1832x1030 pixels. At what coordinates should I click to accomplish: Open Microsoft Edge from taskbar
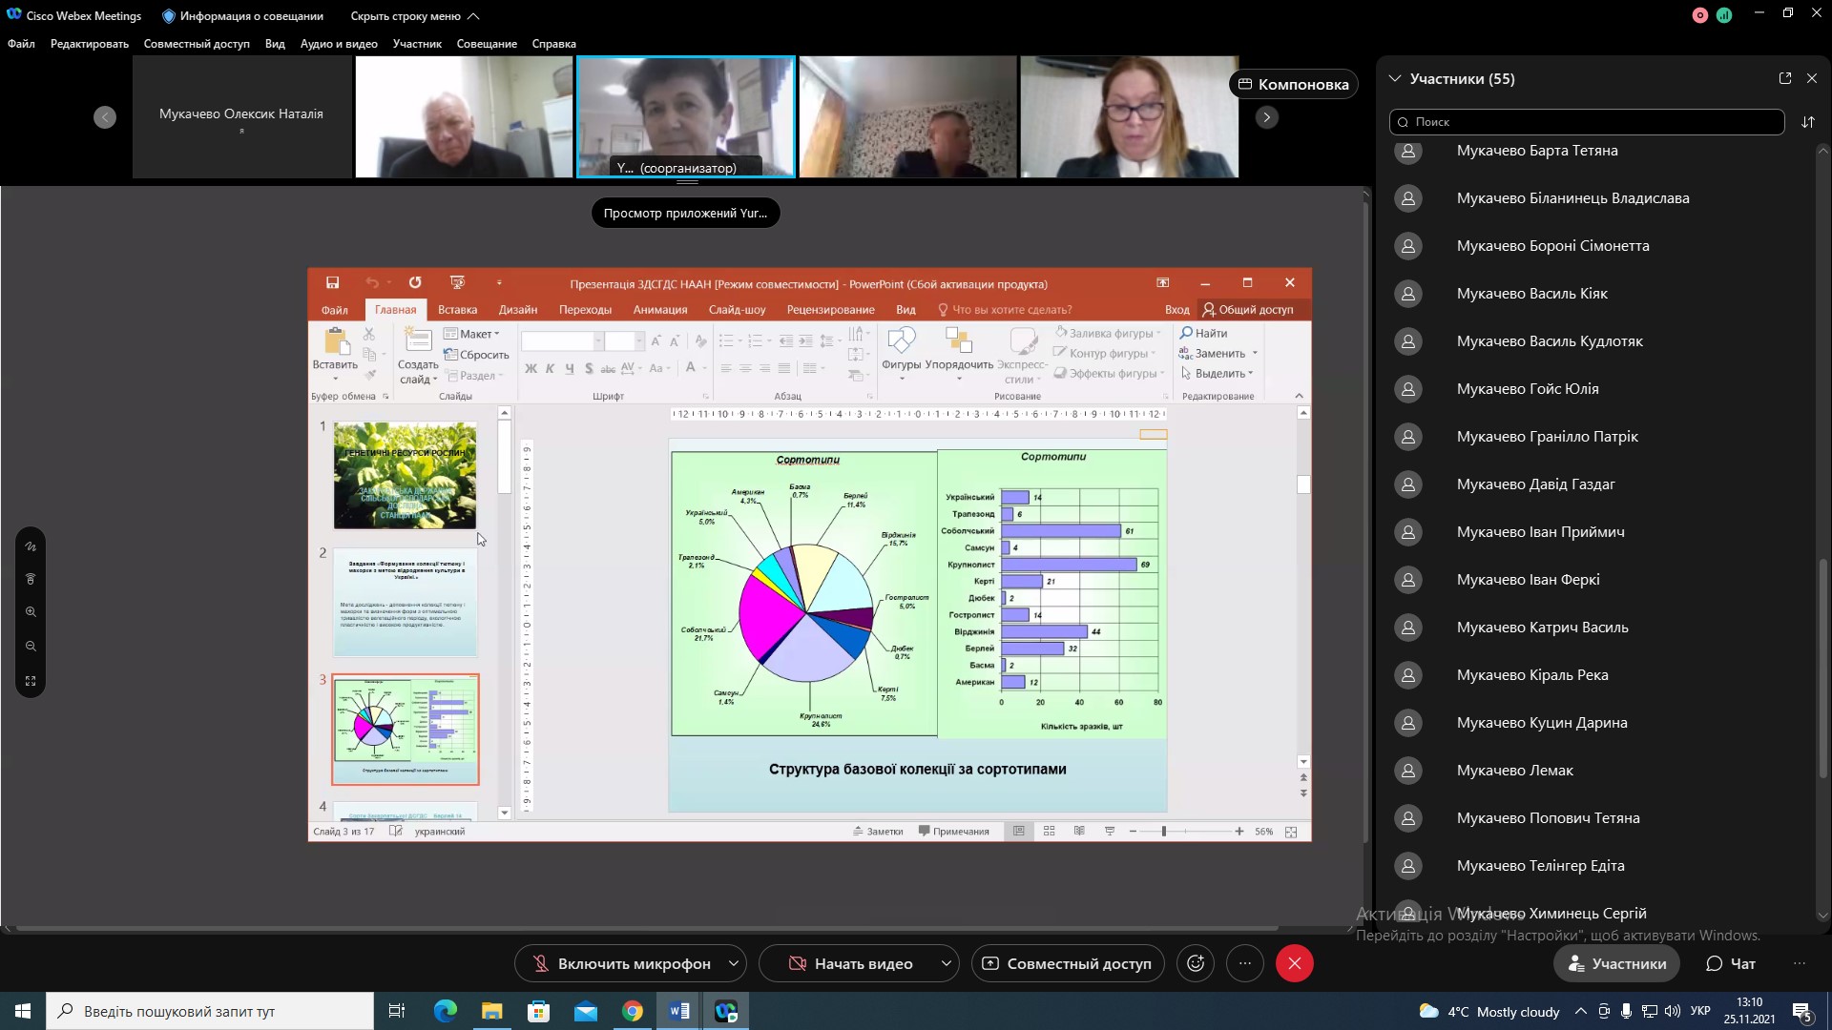click(446, 1011)
